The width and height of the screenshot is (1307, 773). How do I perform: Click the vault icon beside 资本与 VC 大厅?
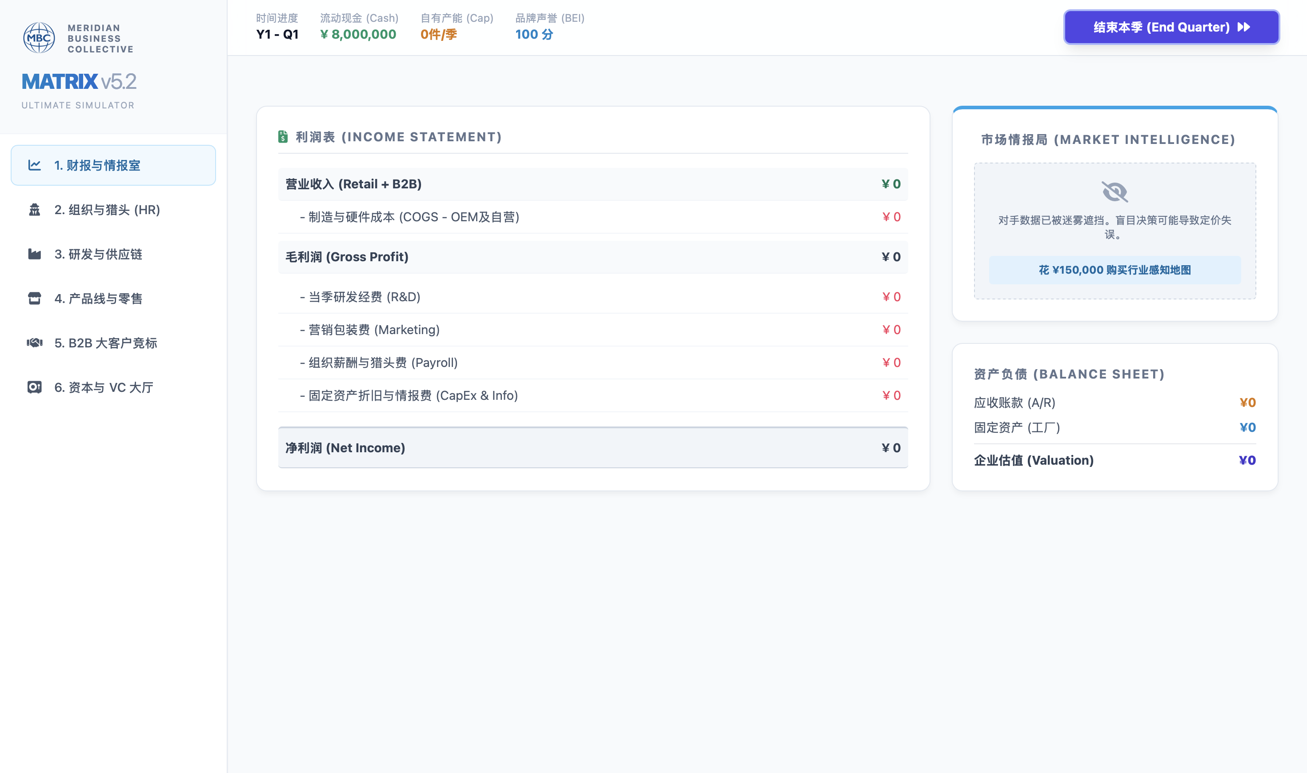[x=34, y=387]
